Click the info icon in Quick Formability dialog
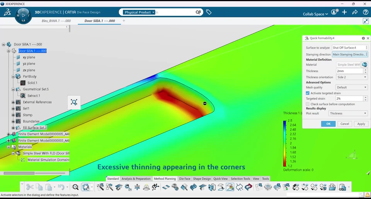Image resolution: width=371 pixels, height=199 pixels. point(363,38)
